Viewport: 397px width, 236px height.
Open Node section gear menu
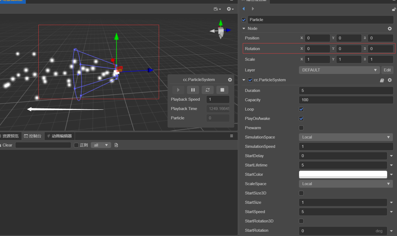[390, 29]
